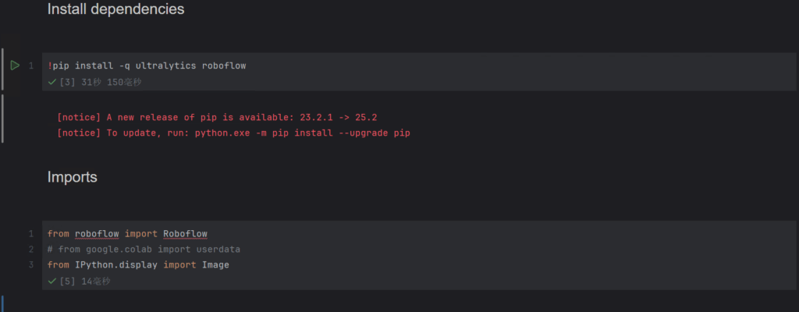Run the pip install cell
Viewport: 799px width, 312px height.
(x=15, y=66)
